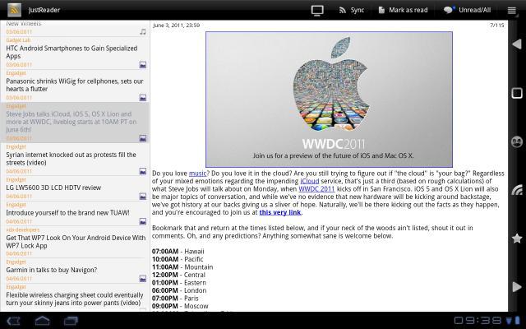Tap the Android home button
526x329 pixels.
pyautogui.click(x=42, y=321)
